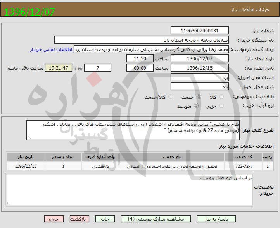Select the جزیی purchase type radio
The height and width of the screenshot is (228, 280).
(221, 106)
